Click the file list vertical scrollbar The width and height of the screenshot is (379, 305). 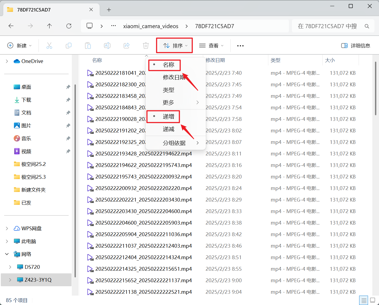pyautogui.click(x=376, y=88)
